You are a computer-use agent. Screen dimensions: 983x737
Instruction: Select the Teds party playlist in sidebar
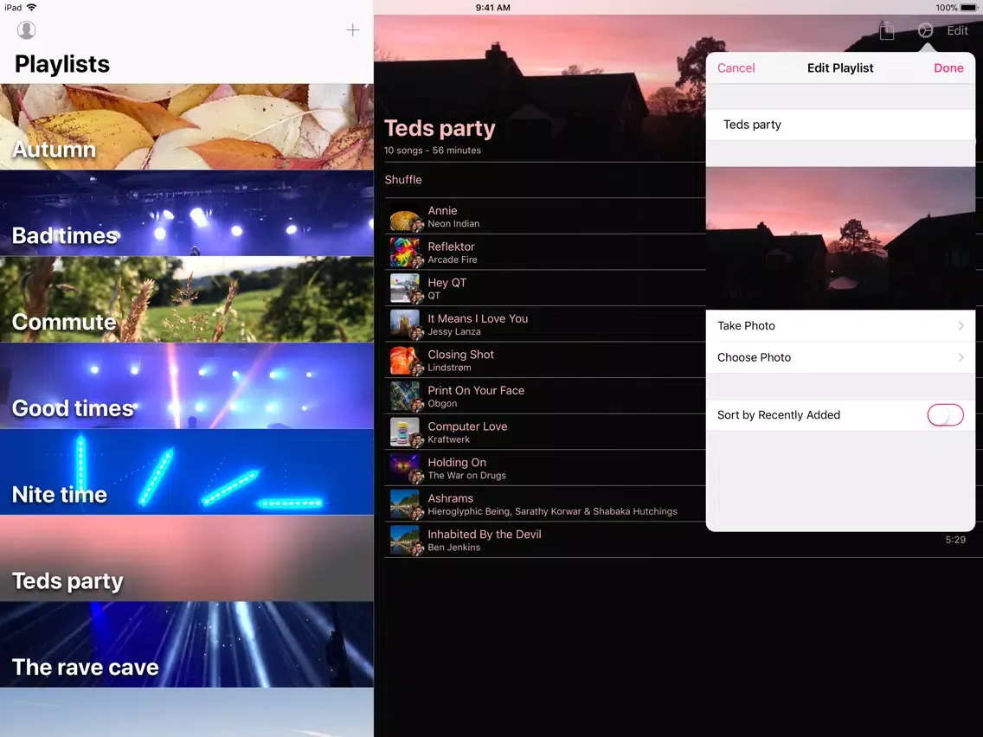[187, 559]
